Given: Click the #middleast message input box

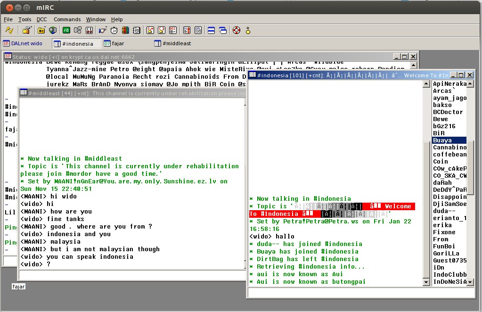Looking at the screenshot, I should tap(132, 275).
